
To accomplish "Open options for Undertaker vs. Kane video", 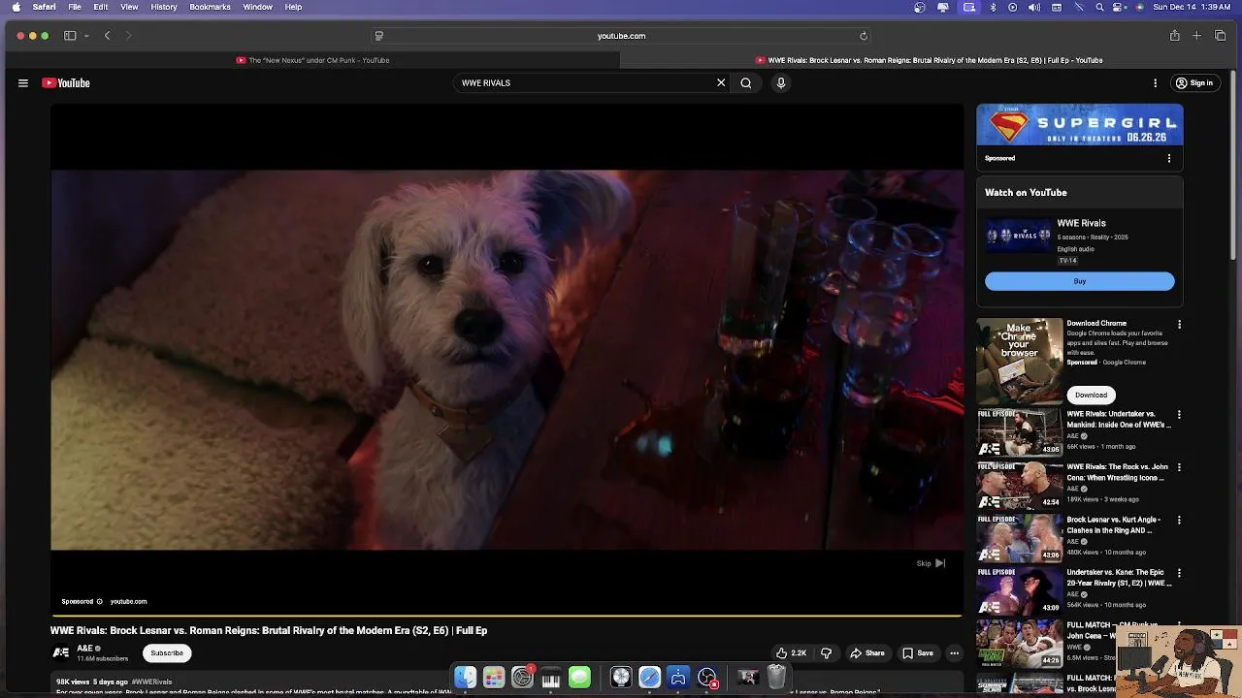I will (1179, 573).
